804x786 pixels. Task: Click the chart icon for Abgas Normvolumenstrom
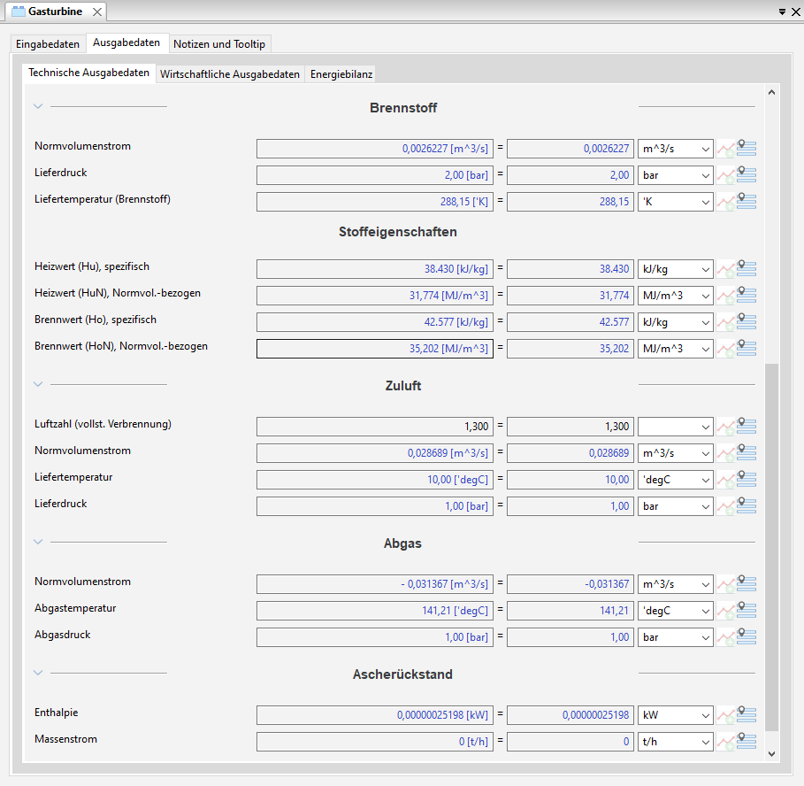(725, 584)
